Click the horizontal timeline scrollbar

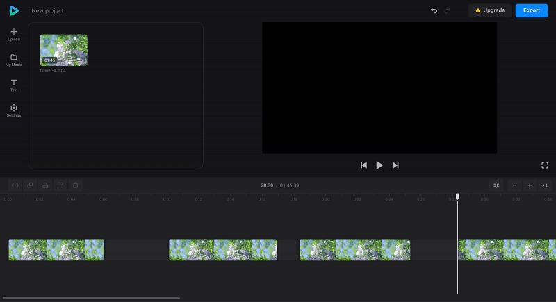(92, 298)
